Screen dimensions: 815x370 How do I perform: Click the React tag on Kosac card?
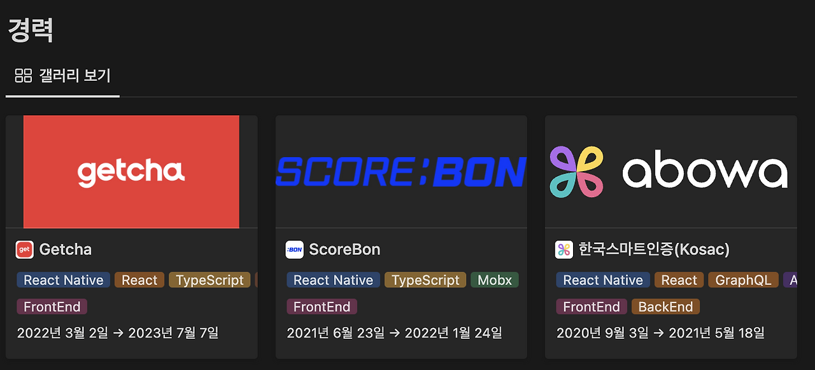point(679,280)
